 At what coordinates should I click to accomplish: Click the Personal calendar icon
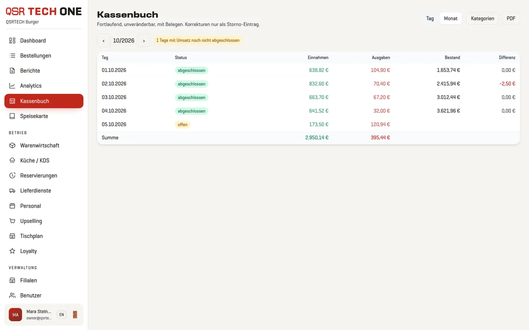pos(12,206)
